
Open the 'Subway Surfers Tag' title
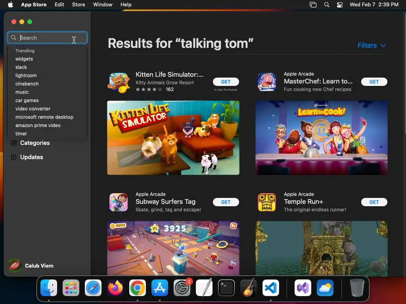coord(165,201)
